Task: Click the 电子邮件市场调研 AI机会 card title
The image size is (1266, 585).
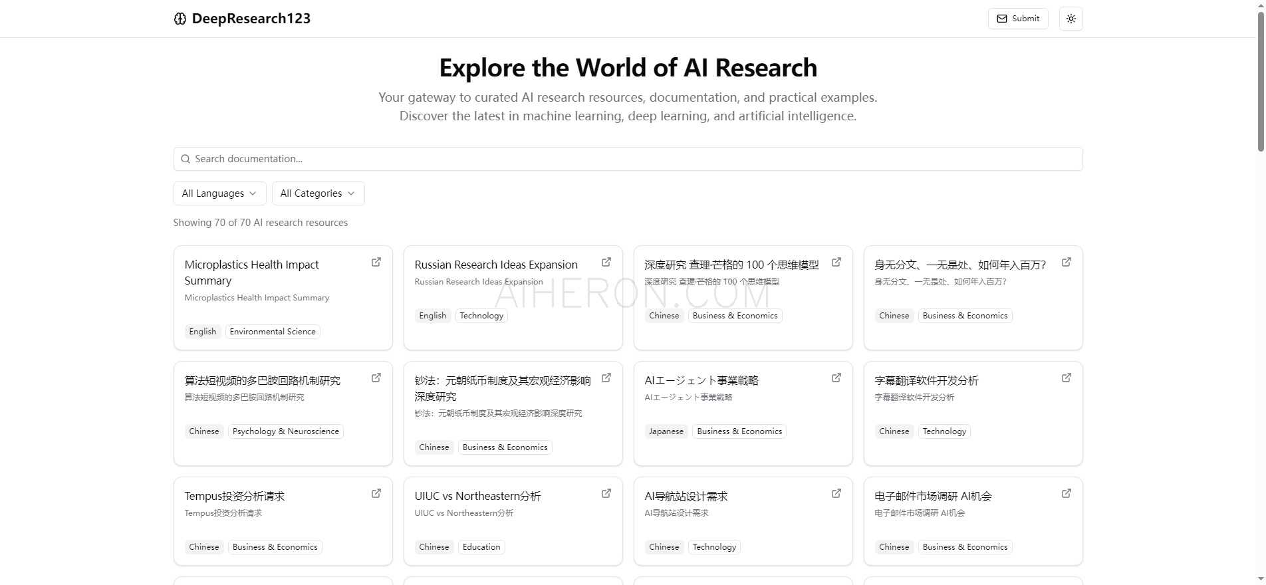Action: click(933, 496)
